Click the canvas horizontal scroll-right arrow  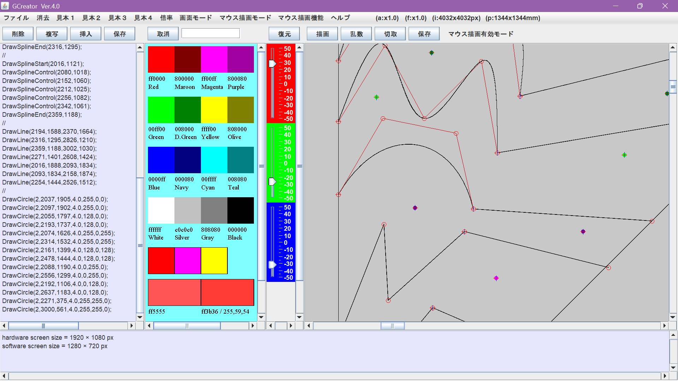[x=665, y=326]
